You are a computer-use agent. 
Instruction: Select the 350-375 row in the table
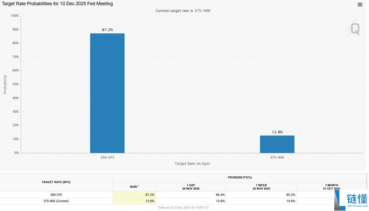coord(56,195)
